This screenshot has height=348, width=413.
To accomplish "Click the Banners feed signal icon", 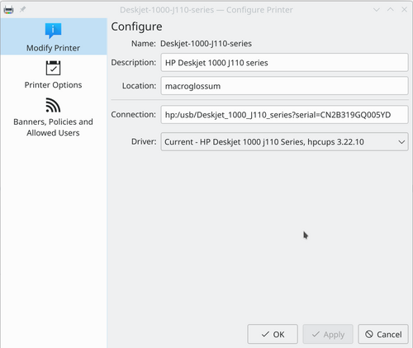I will [53, 105].
